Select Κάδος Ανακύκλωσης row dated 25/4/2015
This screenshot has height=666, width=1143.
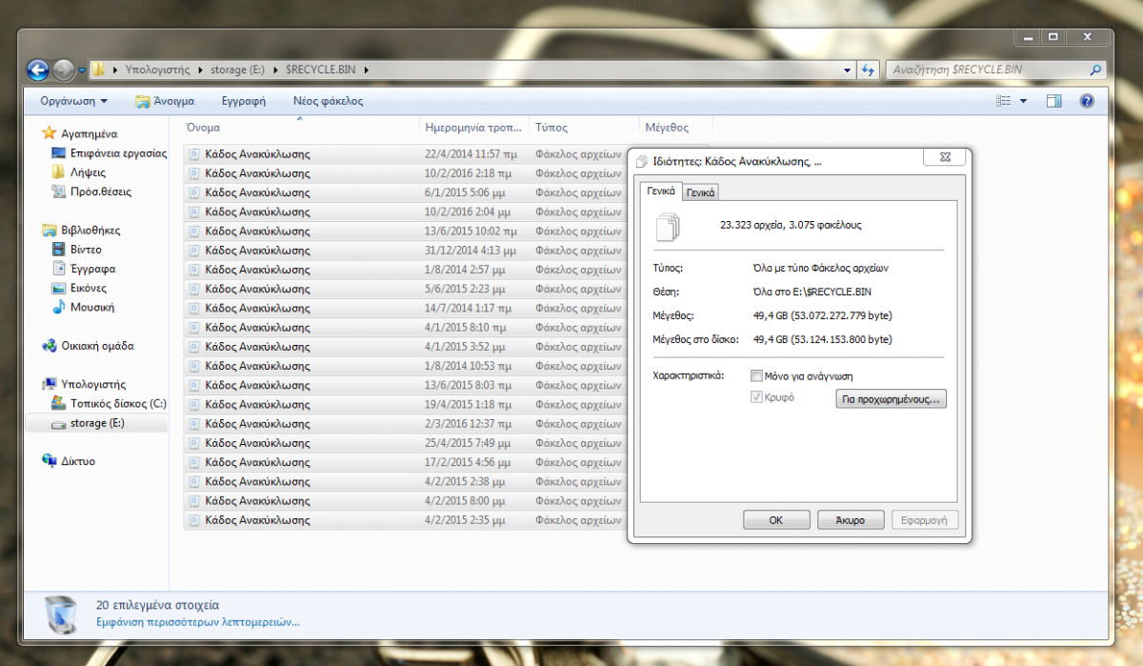(404, 443)
